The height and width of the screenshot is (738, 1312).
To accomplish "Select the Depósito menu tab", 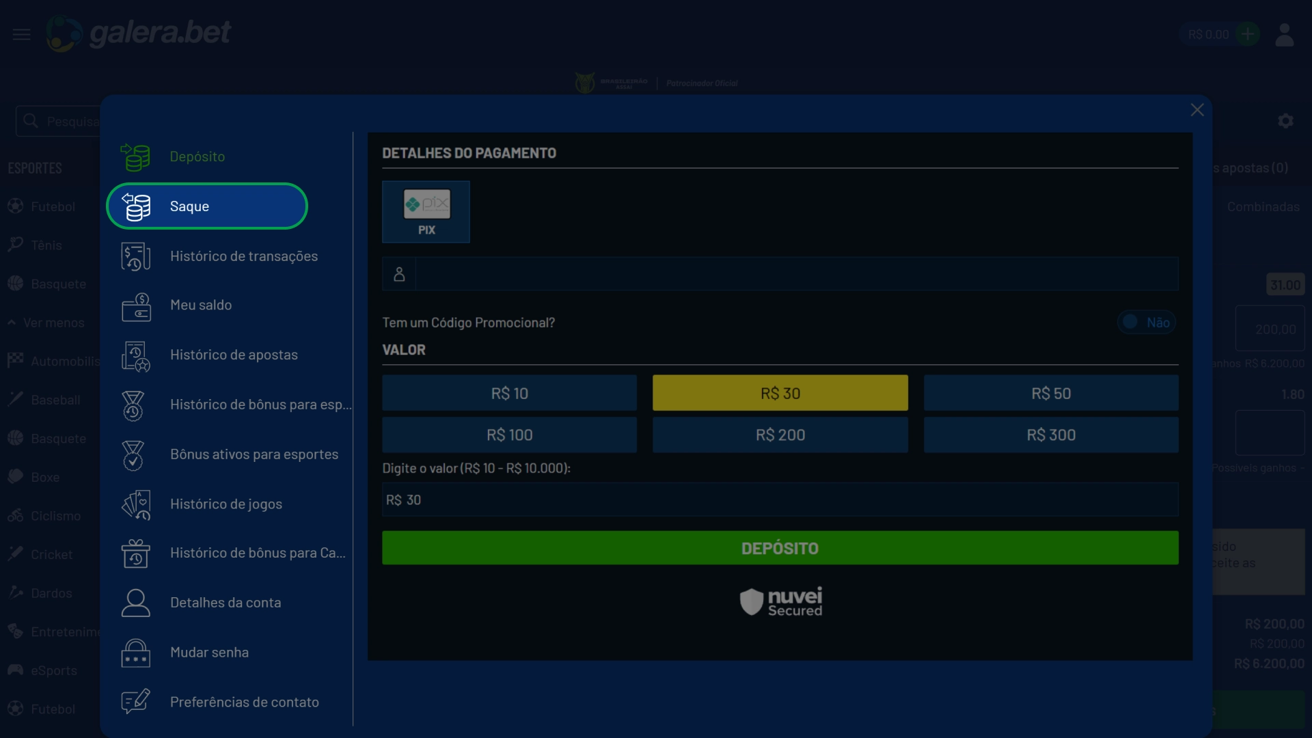I will tap(196, 156).
